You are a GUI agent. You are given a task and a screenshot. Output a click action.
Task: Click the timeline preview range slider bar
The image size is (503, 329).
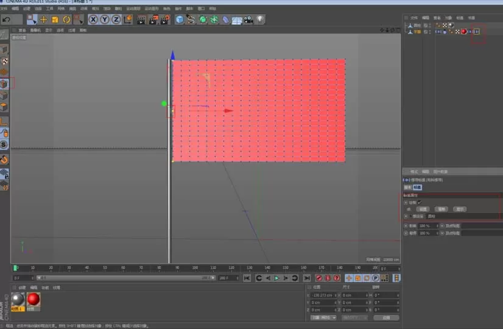click(x=125, y=278)
